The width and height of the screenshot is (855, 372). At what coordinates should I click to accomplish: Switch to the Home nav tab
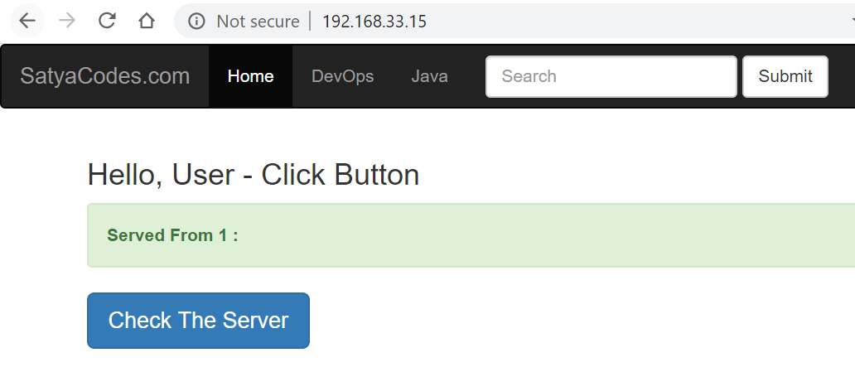pos(250,76)
